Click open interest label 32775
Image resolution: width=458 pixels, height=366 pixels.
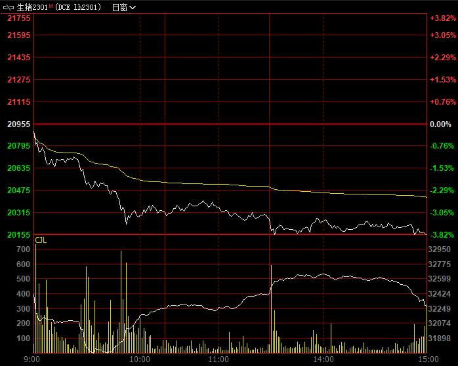440,265
